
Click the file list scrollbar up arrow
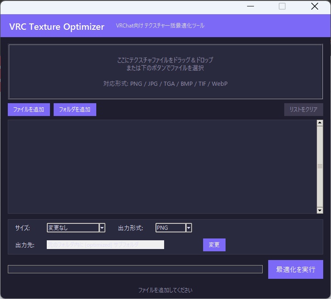pos(320,123)
